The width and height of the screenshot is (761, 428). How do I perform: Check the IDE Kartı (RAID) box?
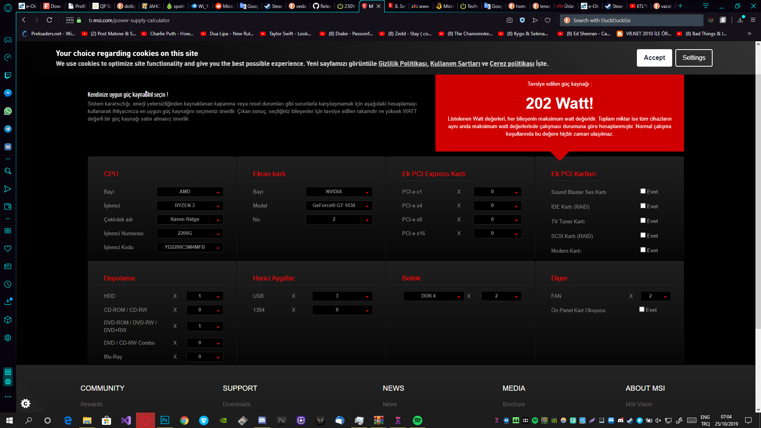643,206
